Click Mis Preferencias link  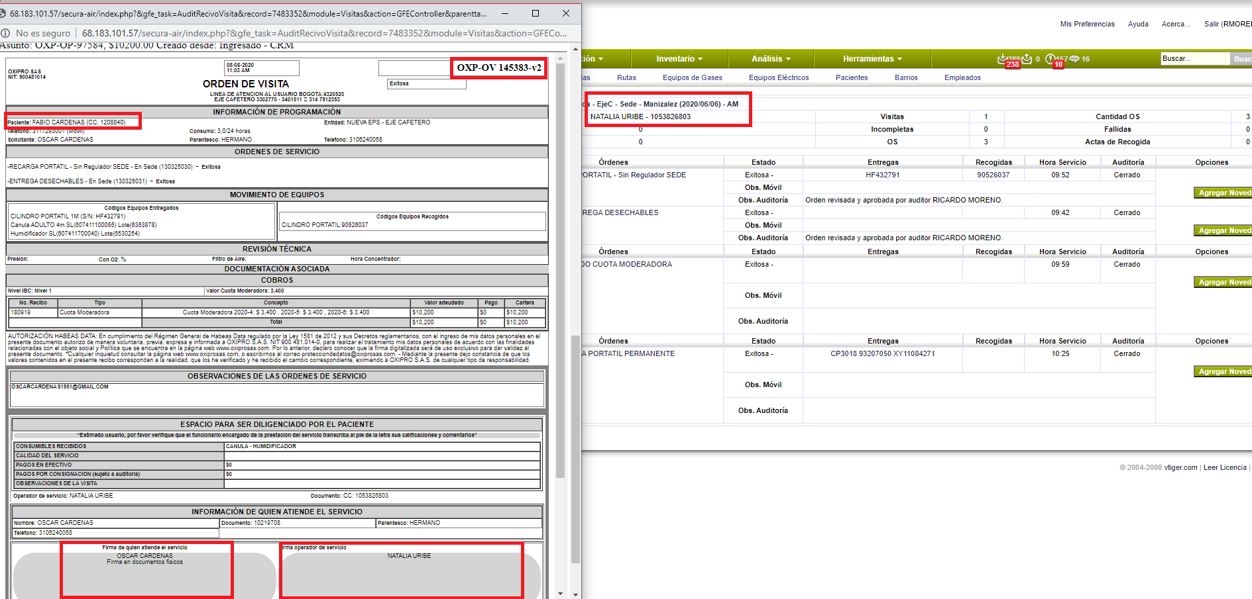point(1087,24)
